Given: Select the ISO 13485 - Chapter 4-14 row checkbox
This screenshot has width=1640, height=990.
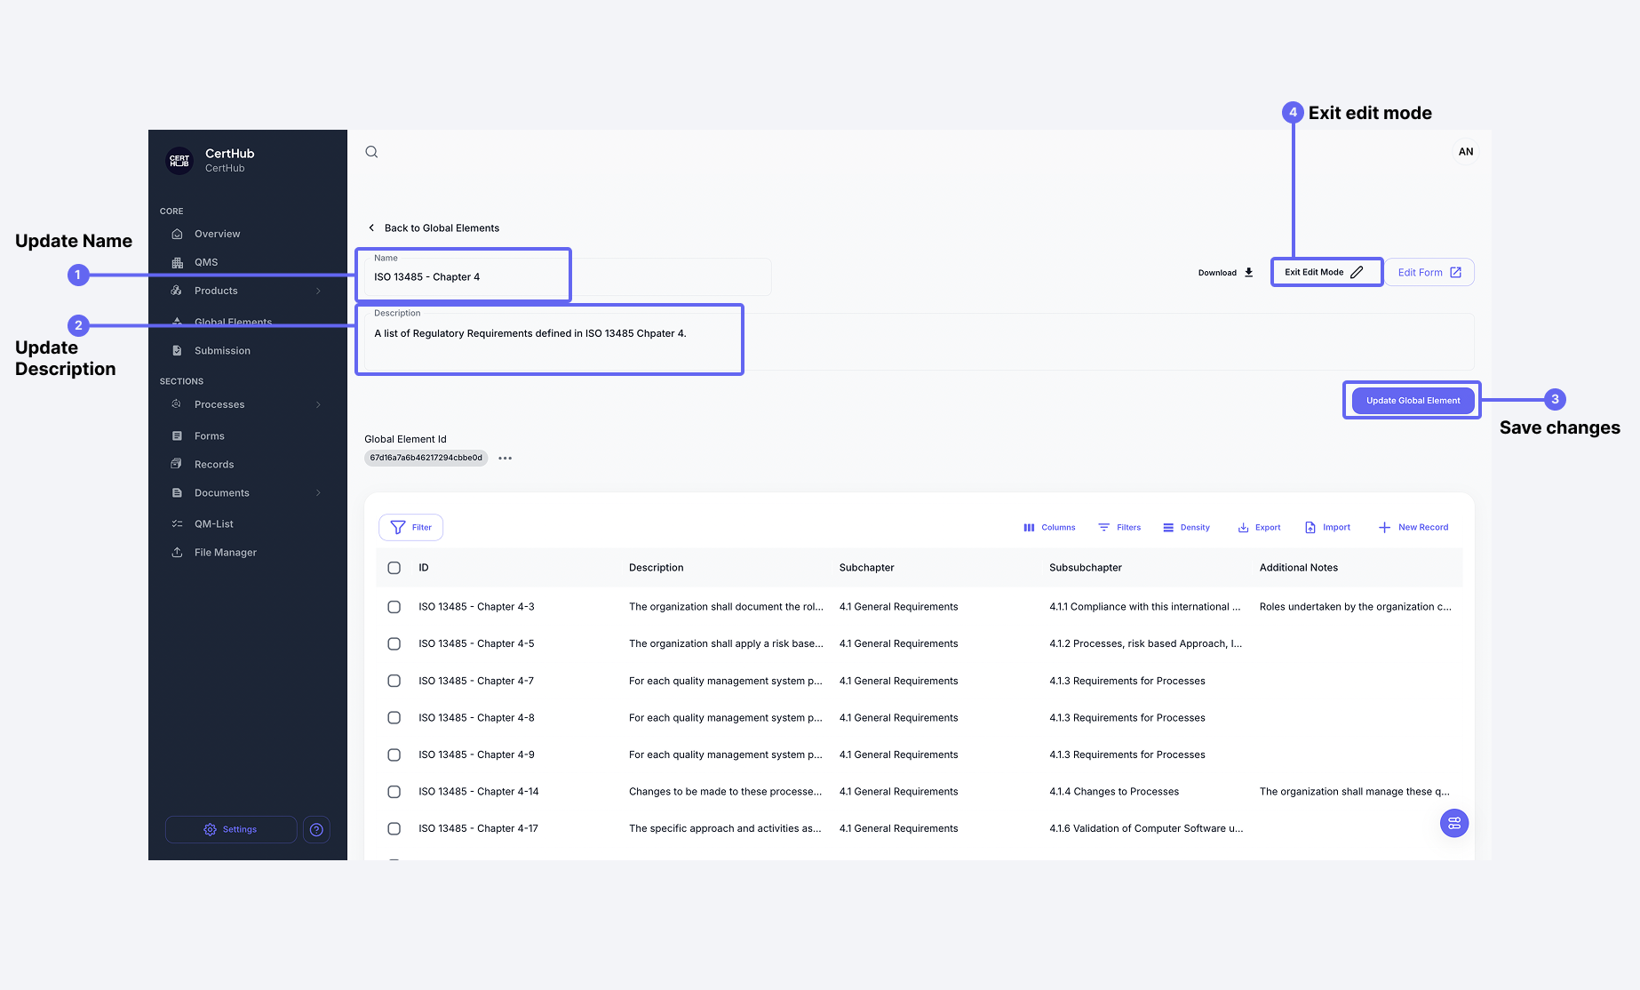Looking at the screenshot, I should (x=394, y=792).
